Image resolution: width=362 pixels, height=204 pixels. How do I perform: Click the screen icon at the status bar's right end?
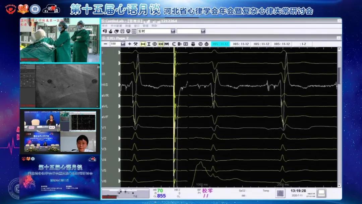point(321,193)
